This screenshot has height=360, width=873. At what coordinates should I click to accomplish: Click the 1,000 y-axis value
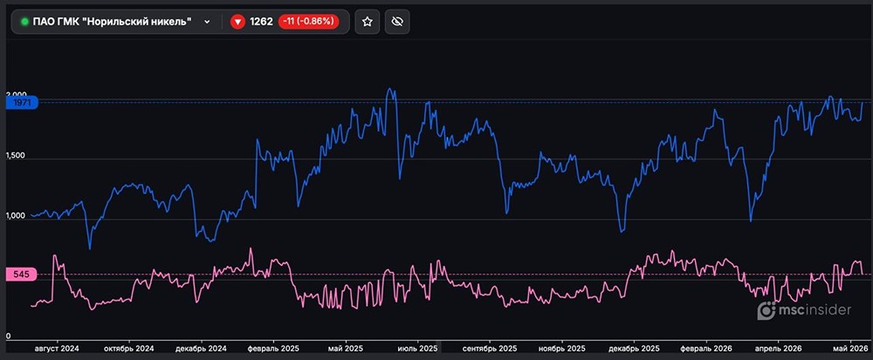coord(16,216)
